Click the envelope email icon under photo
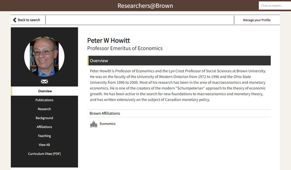This screenshot has width=291, height=170. 44,81
